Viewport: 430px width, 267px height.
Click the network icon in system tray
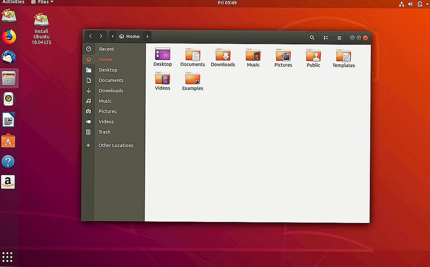point(401,4)
